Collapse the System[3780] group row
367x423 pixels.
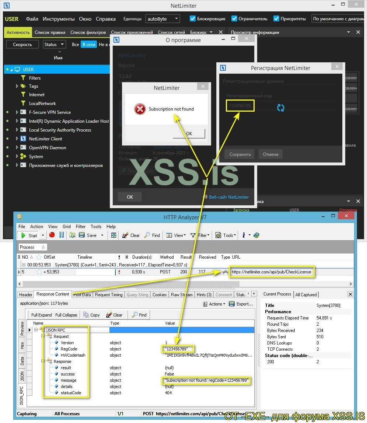tap(24, 265)
